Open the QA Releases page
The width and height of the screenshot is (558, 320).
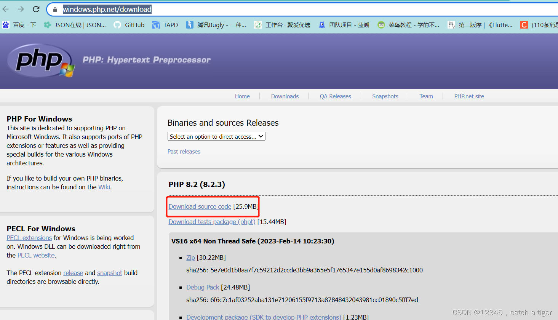(335, 96)
